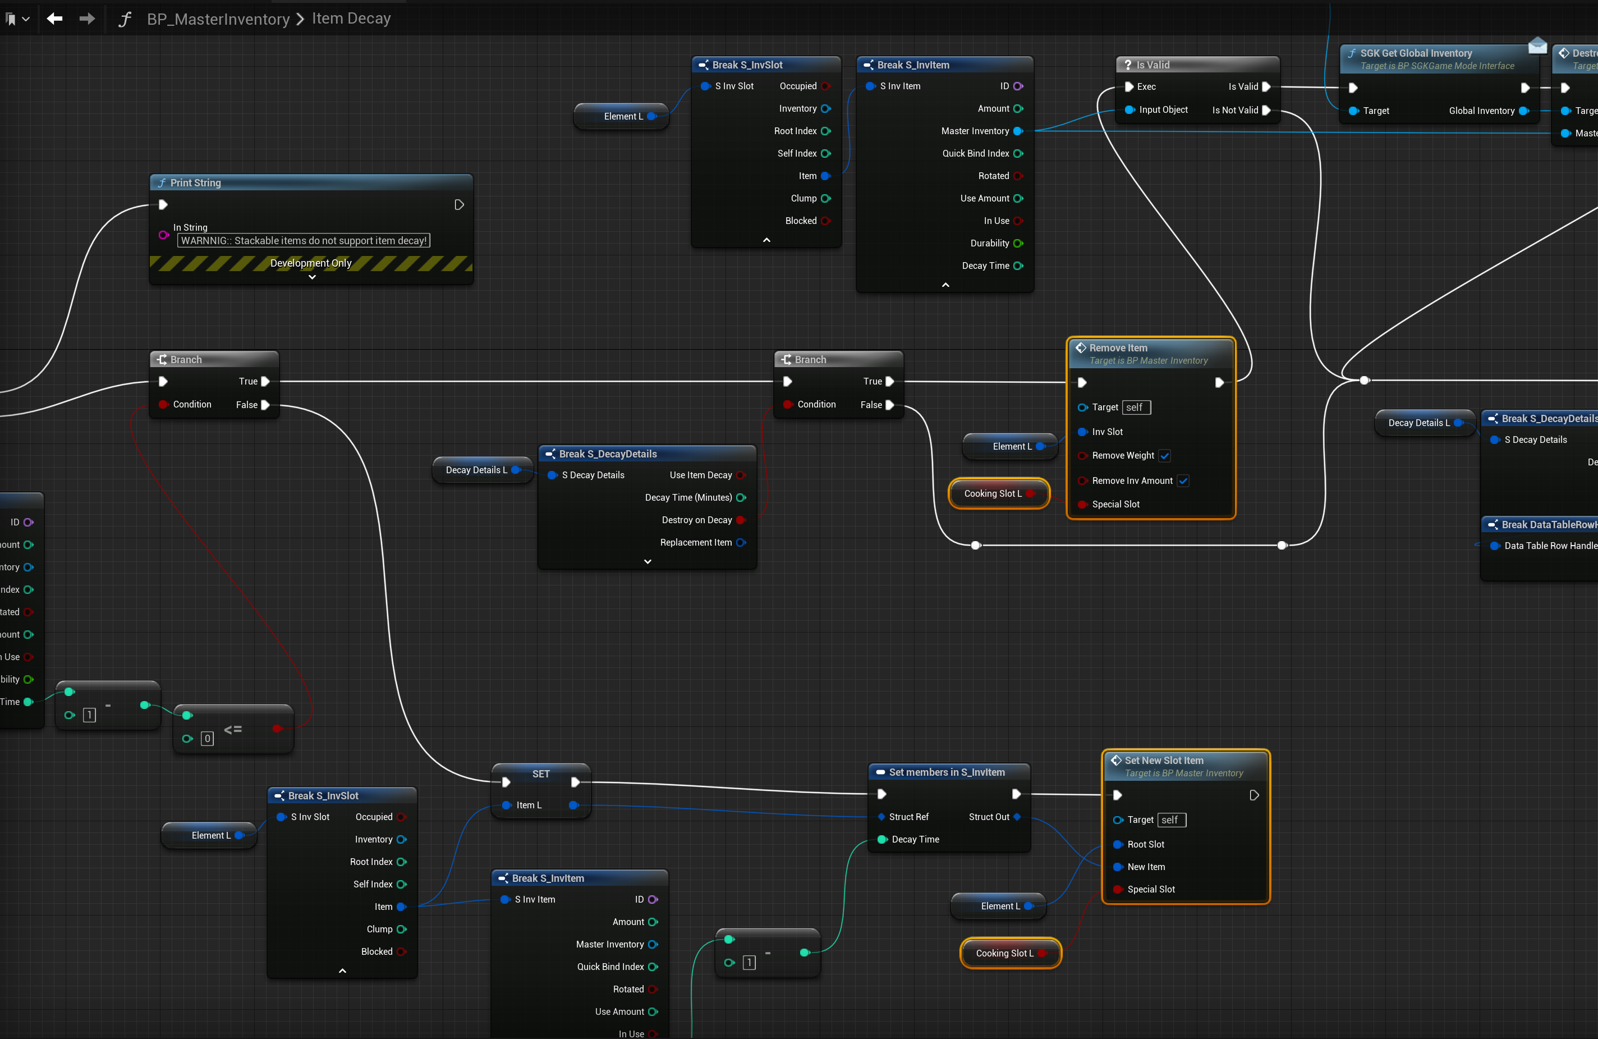This screenshot has height=1039, width=1598.
Task: Click the Print String output exec pin
Action: point(460,205)
